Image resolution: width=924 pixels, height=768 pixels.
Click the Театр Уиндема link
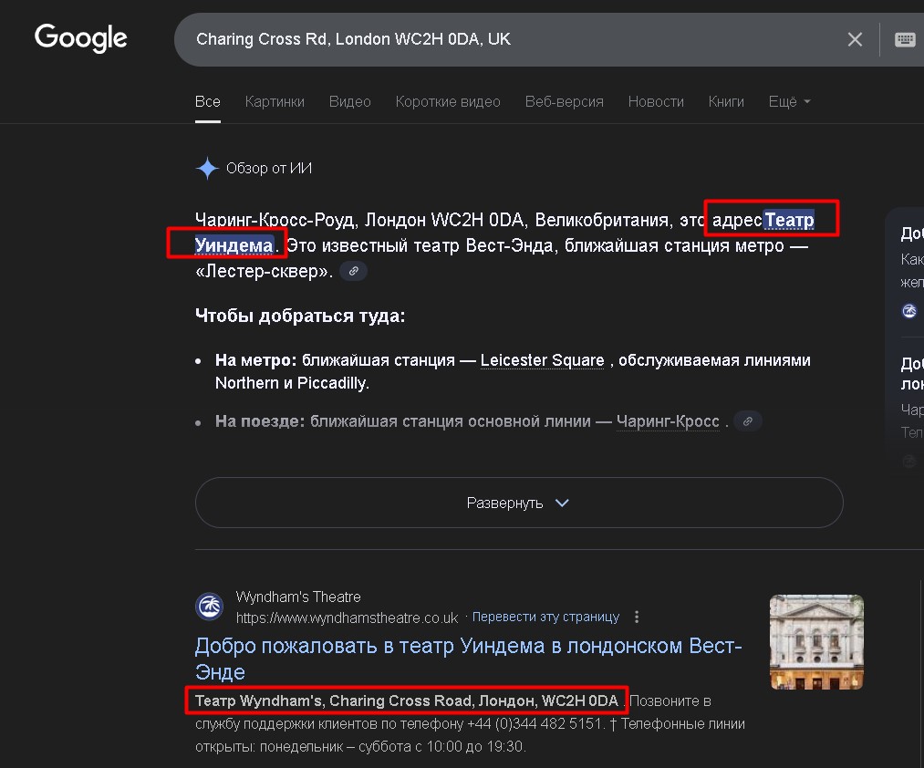click(x=789, y=221)
